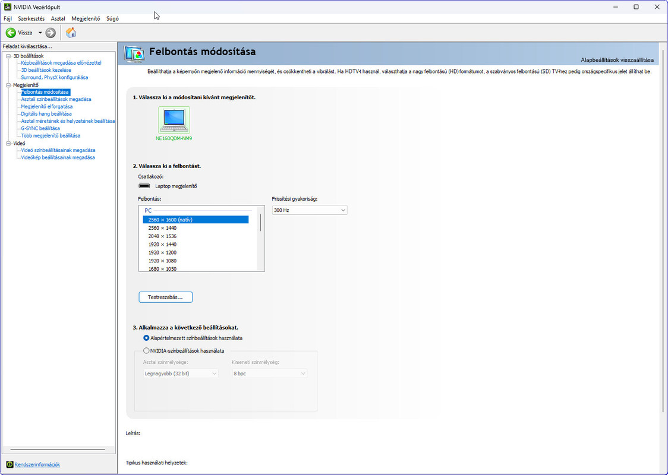Open the Megjelenítő menu
This screenshot has height=475, width=668.
pos(86,19)
